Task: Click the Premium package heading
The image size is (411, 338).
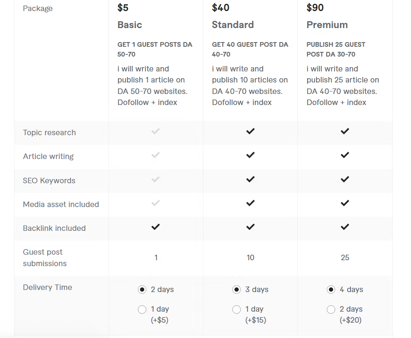Action: point(327,25)
